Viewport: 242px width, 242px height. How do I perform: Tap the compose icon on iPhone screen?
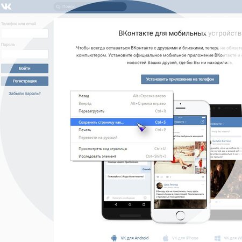202,122
